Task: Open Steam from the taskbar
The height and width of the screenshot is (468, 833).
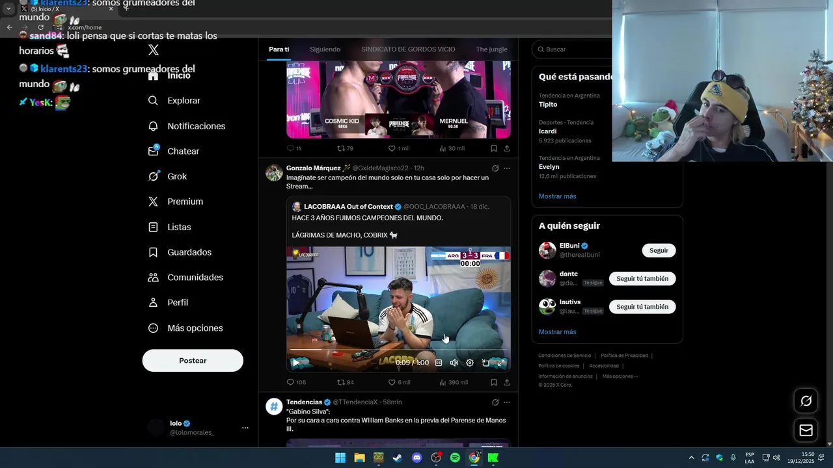Action: coord(397,458)
